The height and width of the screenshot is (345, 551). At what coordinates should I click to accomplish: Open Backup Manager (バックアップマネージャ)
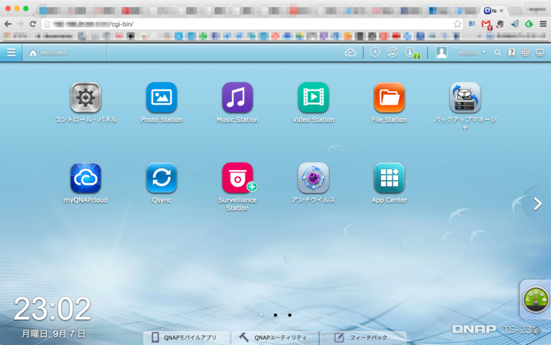[465, 98]
